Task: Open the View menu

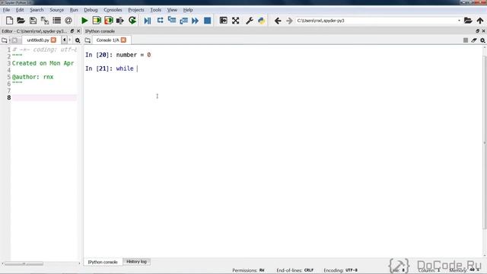Action: (172, 10)
